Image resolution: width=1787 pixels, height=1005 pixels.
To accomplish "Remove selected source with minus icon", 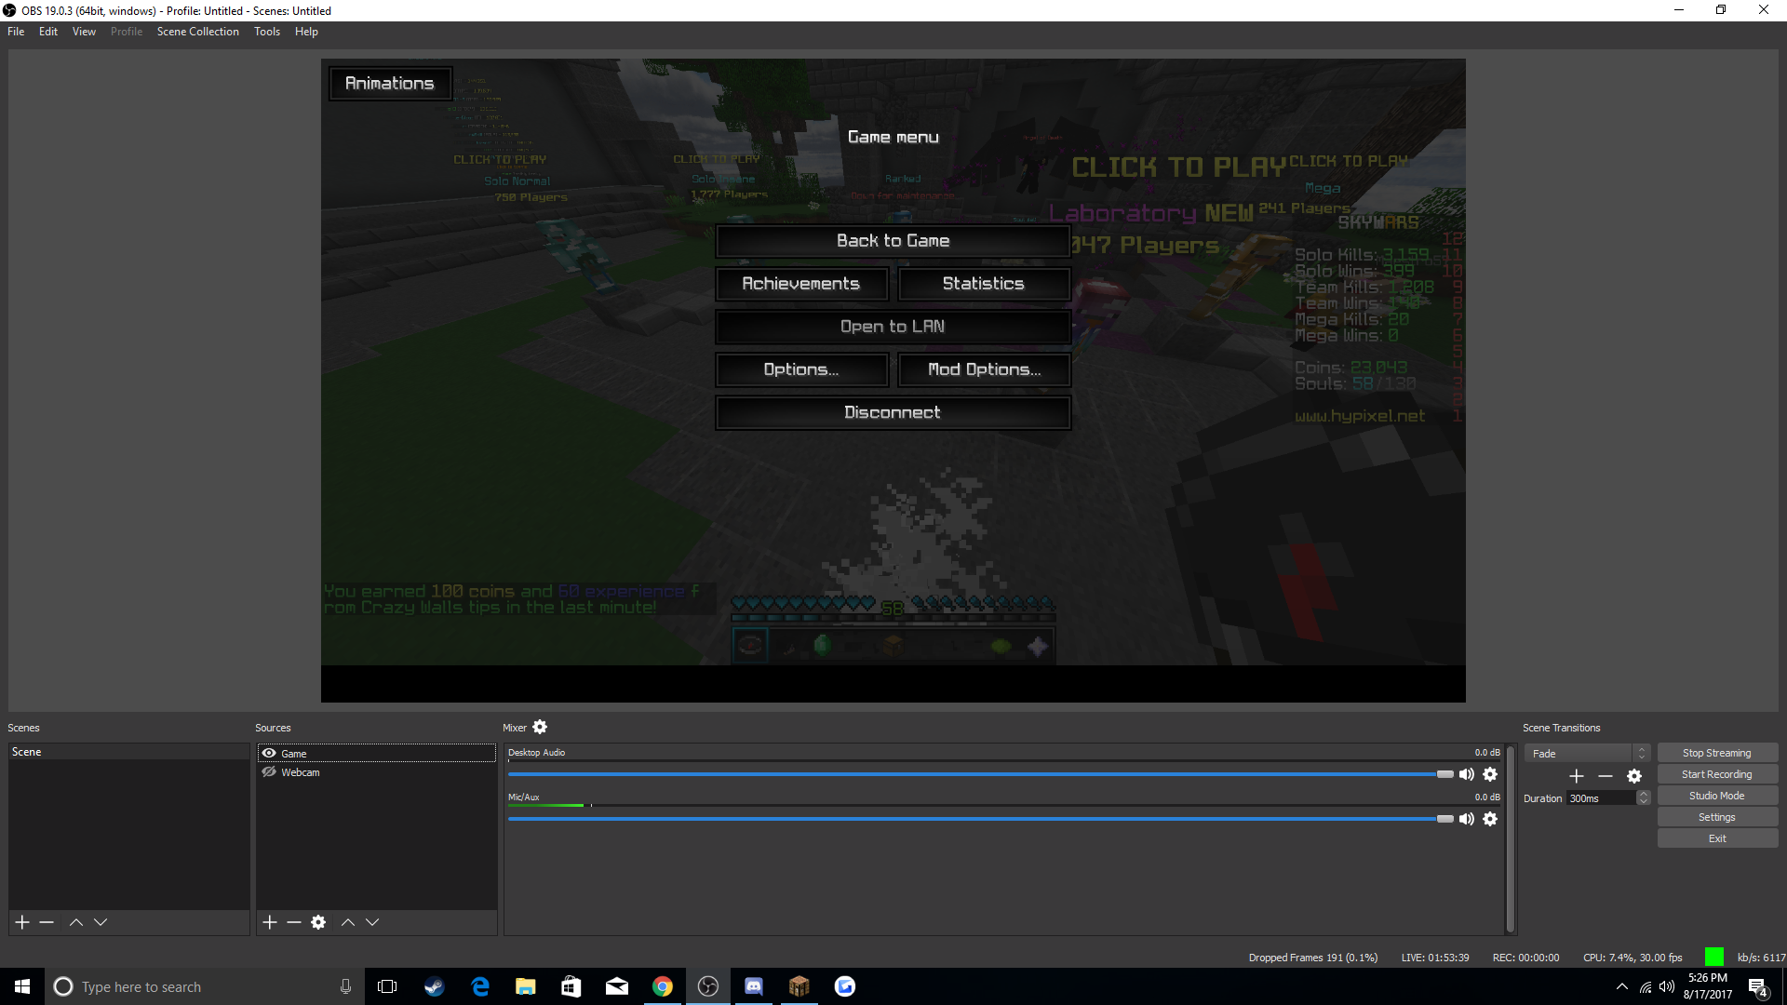I will click(294, 922).
